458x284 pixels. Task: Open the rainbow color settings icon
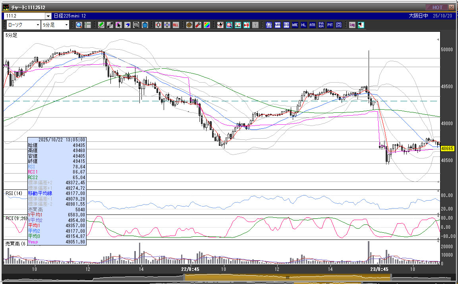pyautogui.click(x=207, y=25)
